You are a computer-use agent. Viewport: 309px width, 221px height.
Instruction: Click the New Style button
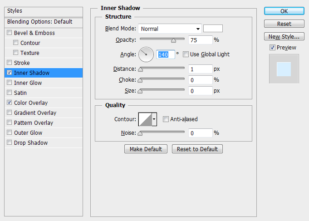pos(284,36)
